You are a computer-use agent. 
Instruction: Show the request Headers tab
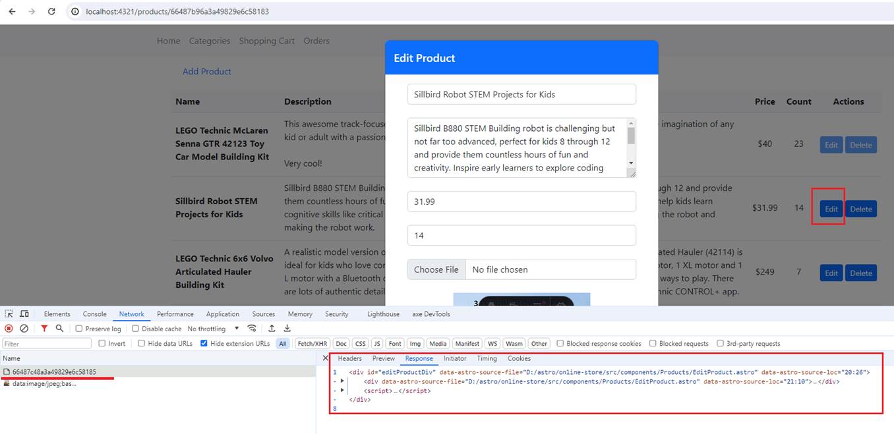point(349,358)
